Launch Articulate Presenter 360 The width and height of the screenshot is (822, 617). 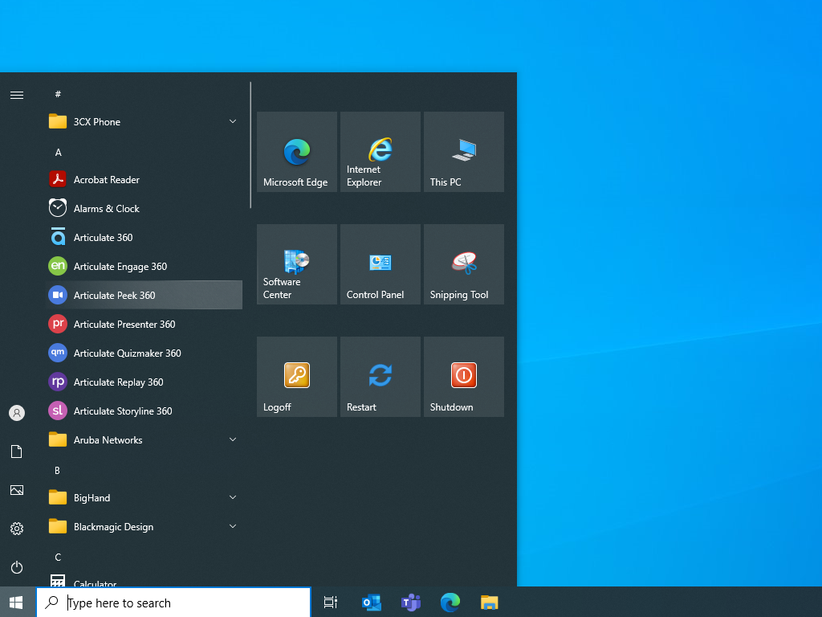pos(144,325)
